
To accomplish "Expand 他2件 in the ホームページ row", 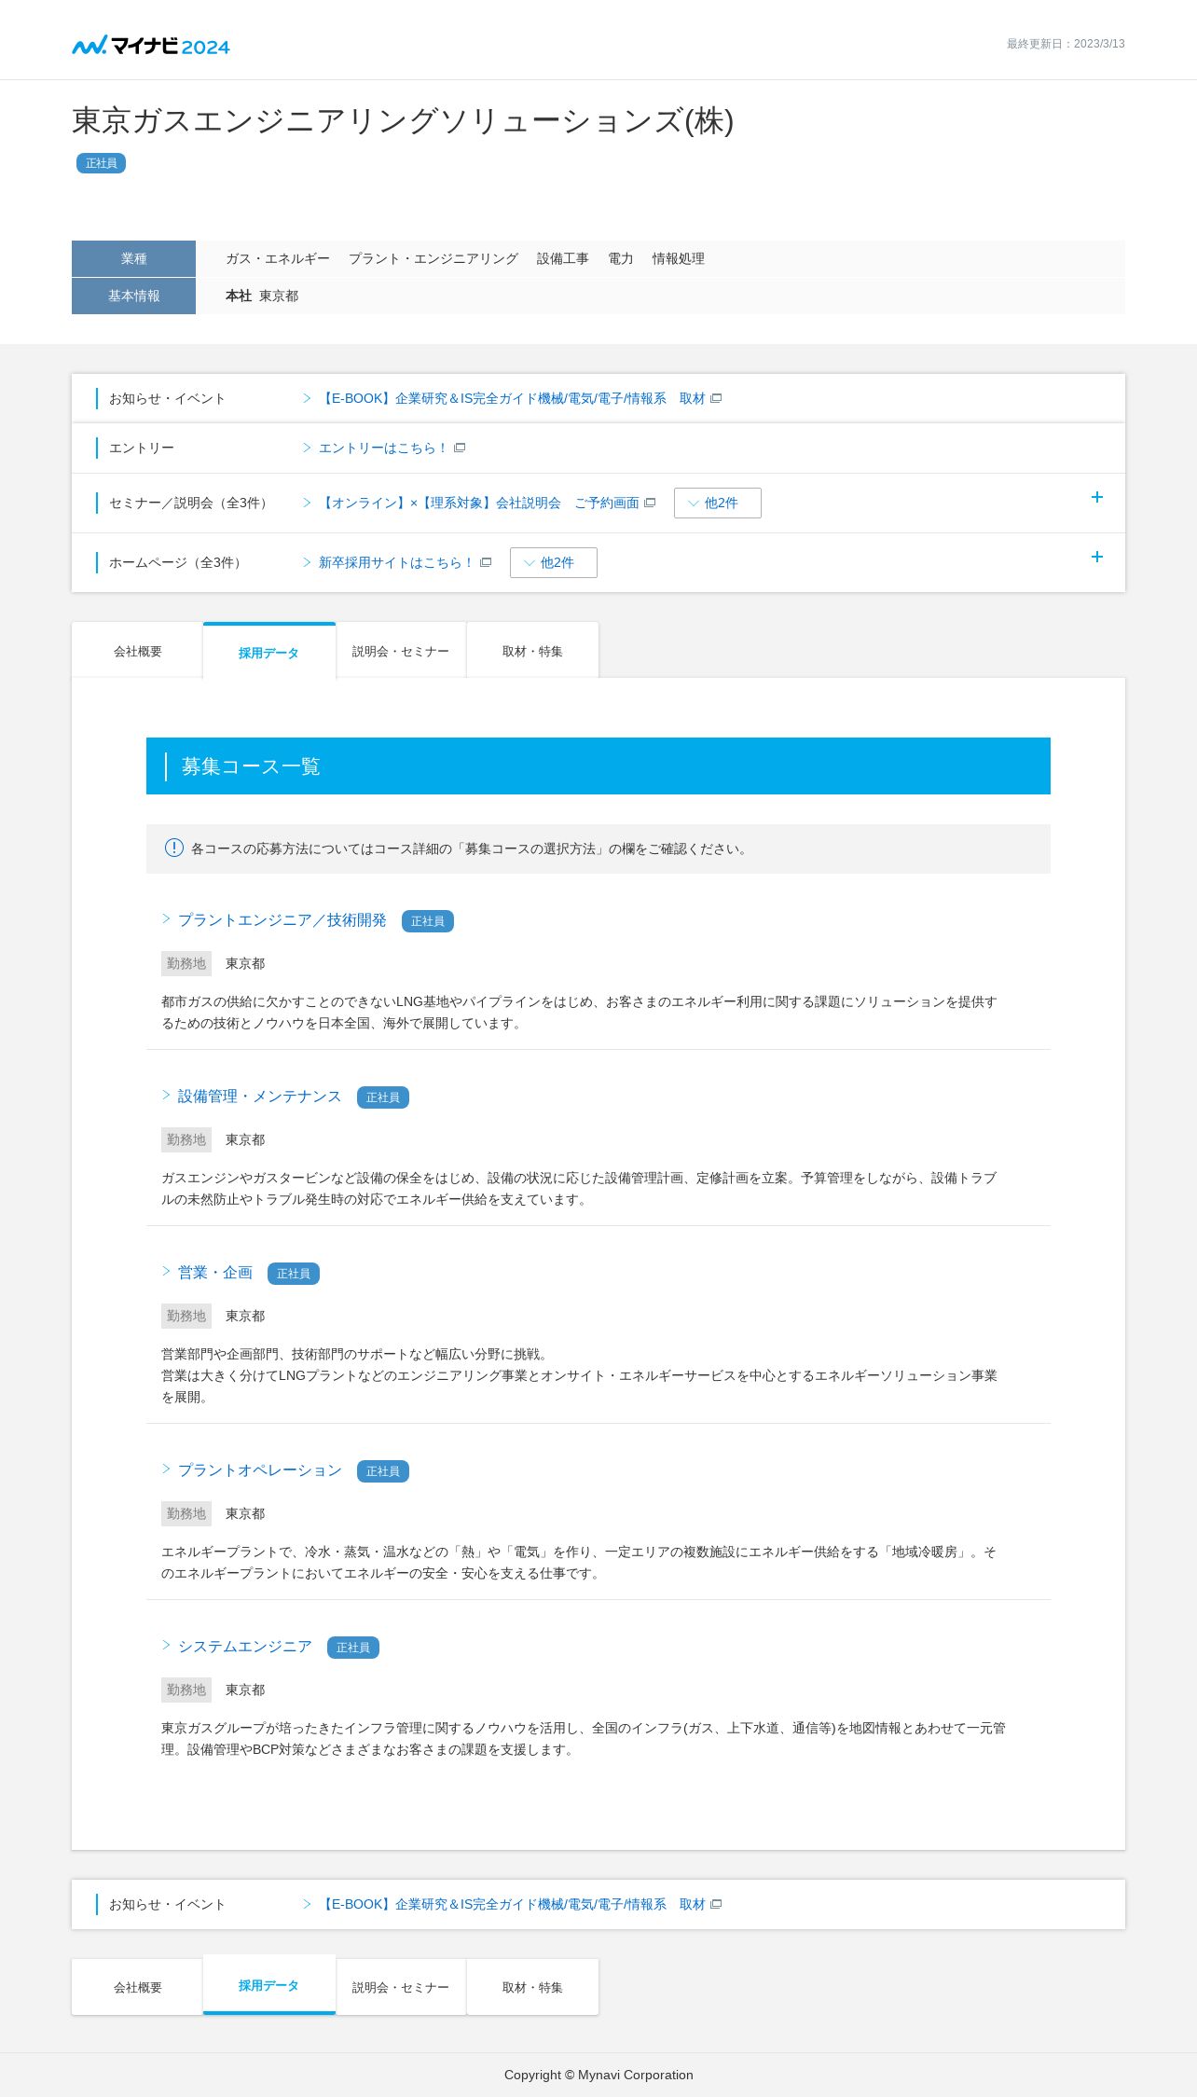I will point(554,562).
